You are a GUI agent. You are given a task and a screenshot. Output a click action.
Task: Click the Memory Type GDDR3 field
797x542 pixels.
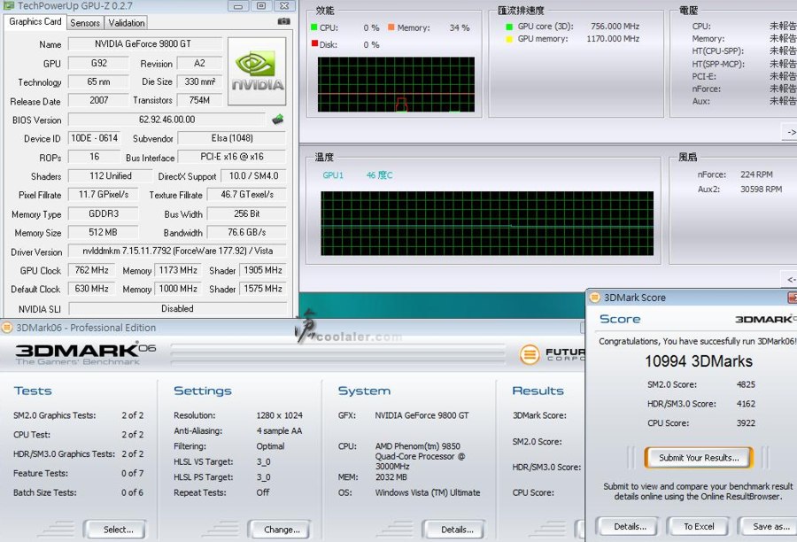(x=104, y=214)
